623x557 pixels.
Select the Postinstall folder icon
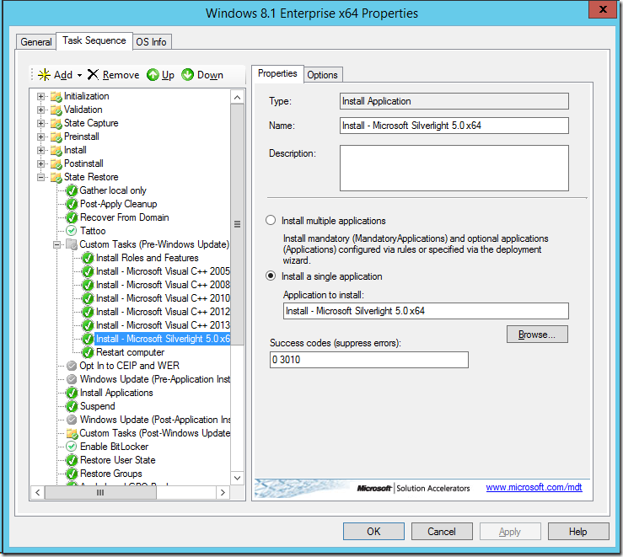pyautogui.click(x=56, y=164)
